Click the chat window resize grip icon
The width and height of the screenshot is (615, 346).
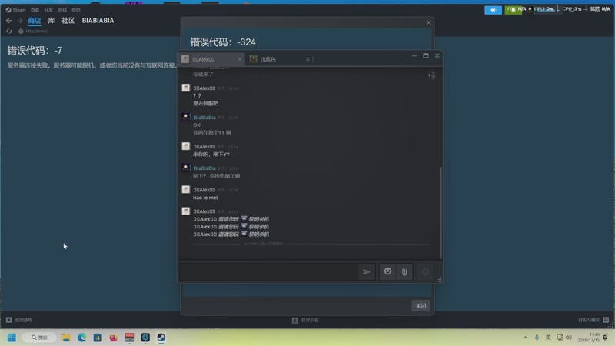(439, 279)
